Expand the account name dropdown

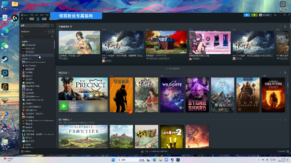coord(265,15)
